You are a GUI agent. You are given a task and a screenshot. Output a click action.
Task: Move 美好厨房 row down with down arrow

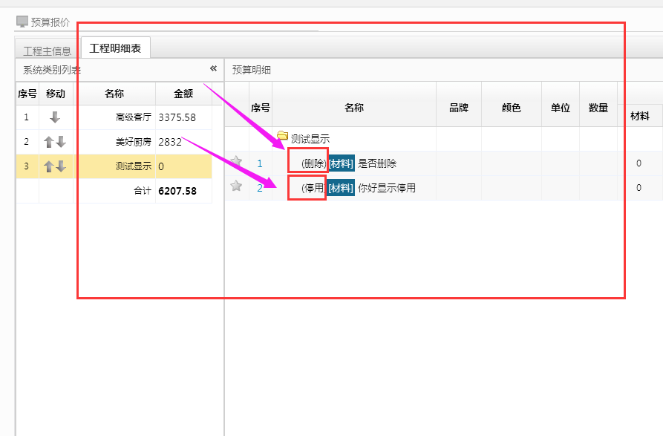pos(61,142)
